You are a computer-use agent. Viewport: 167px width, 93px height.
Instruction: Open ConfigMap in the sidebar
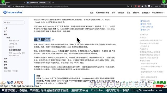coord(13,44)
